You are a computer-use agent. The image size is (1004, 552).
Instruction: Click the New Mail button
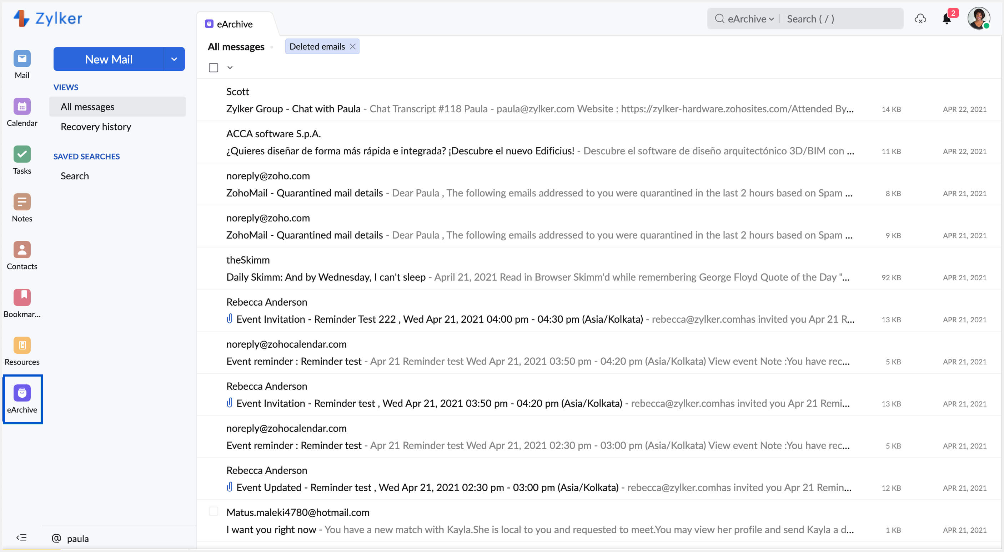(109, 59)
